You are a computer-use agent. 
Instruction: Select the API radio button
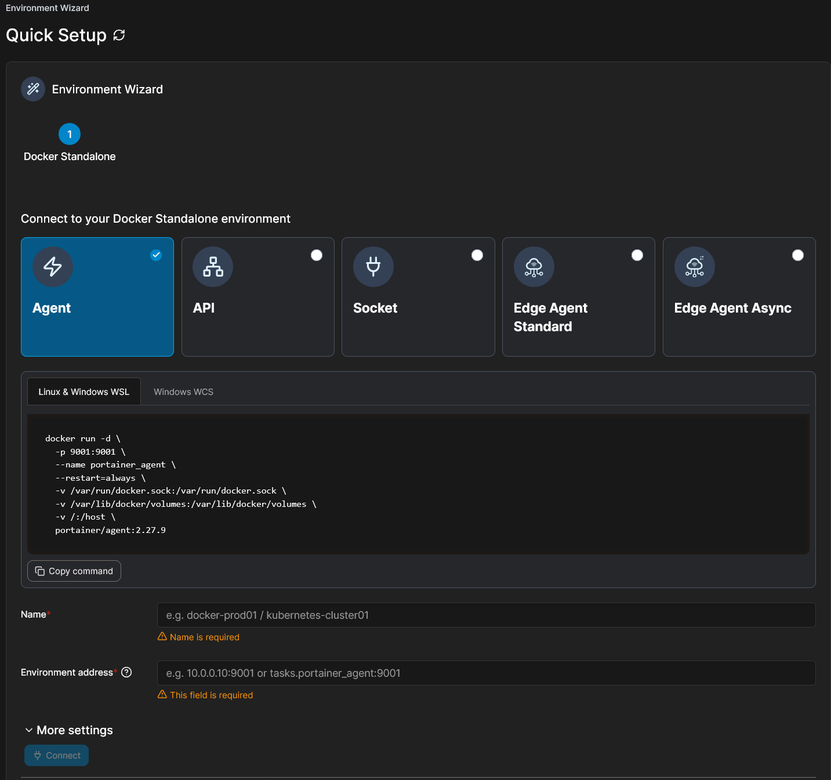click(317, 255)
